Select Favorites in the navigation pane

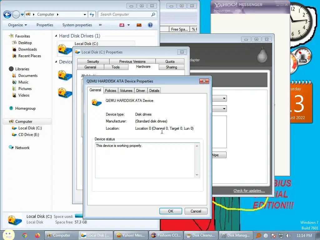22,36
